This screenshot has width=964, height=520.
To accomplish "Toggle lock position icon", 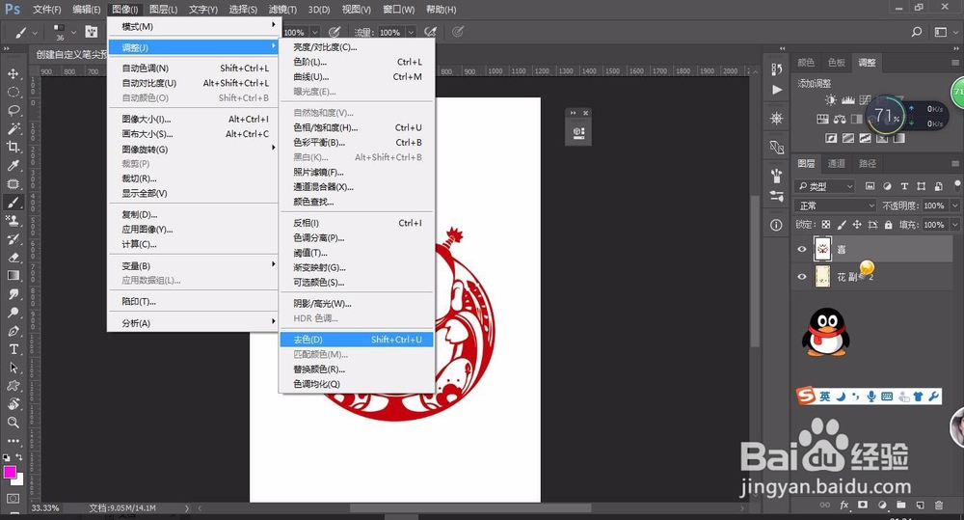I will tap(857, 225).
